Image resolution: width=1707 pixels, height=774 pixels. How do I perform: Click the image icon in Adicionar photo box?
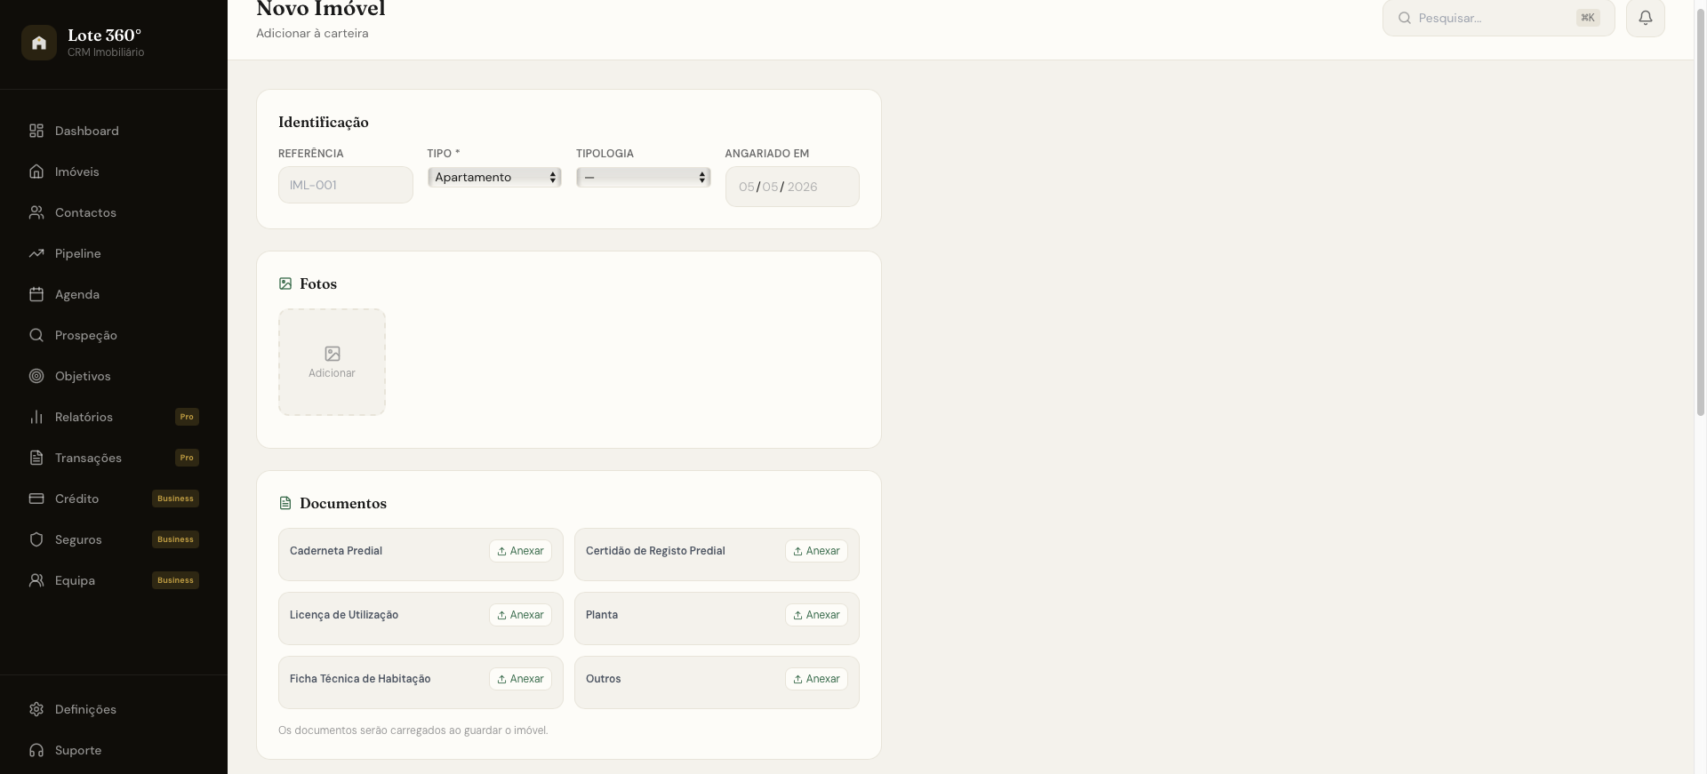[x=333, y=354]
